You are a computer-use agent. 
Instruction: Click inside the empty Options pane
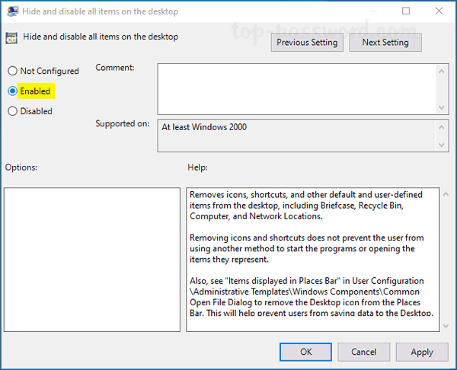point(91,259)
